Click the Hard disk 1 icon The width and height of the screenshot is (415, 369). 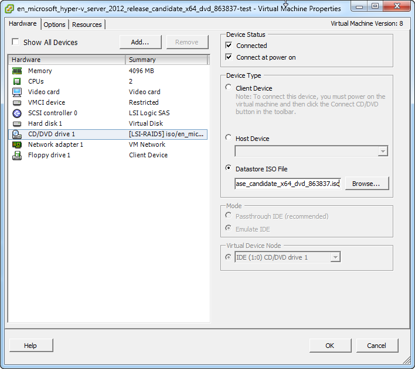[x=17, y=123]
